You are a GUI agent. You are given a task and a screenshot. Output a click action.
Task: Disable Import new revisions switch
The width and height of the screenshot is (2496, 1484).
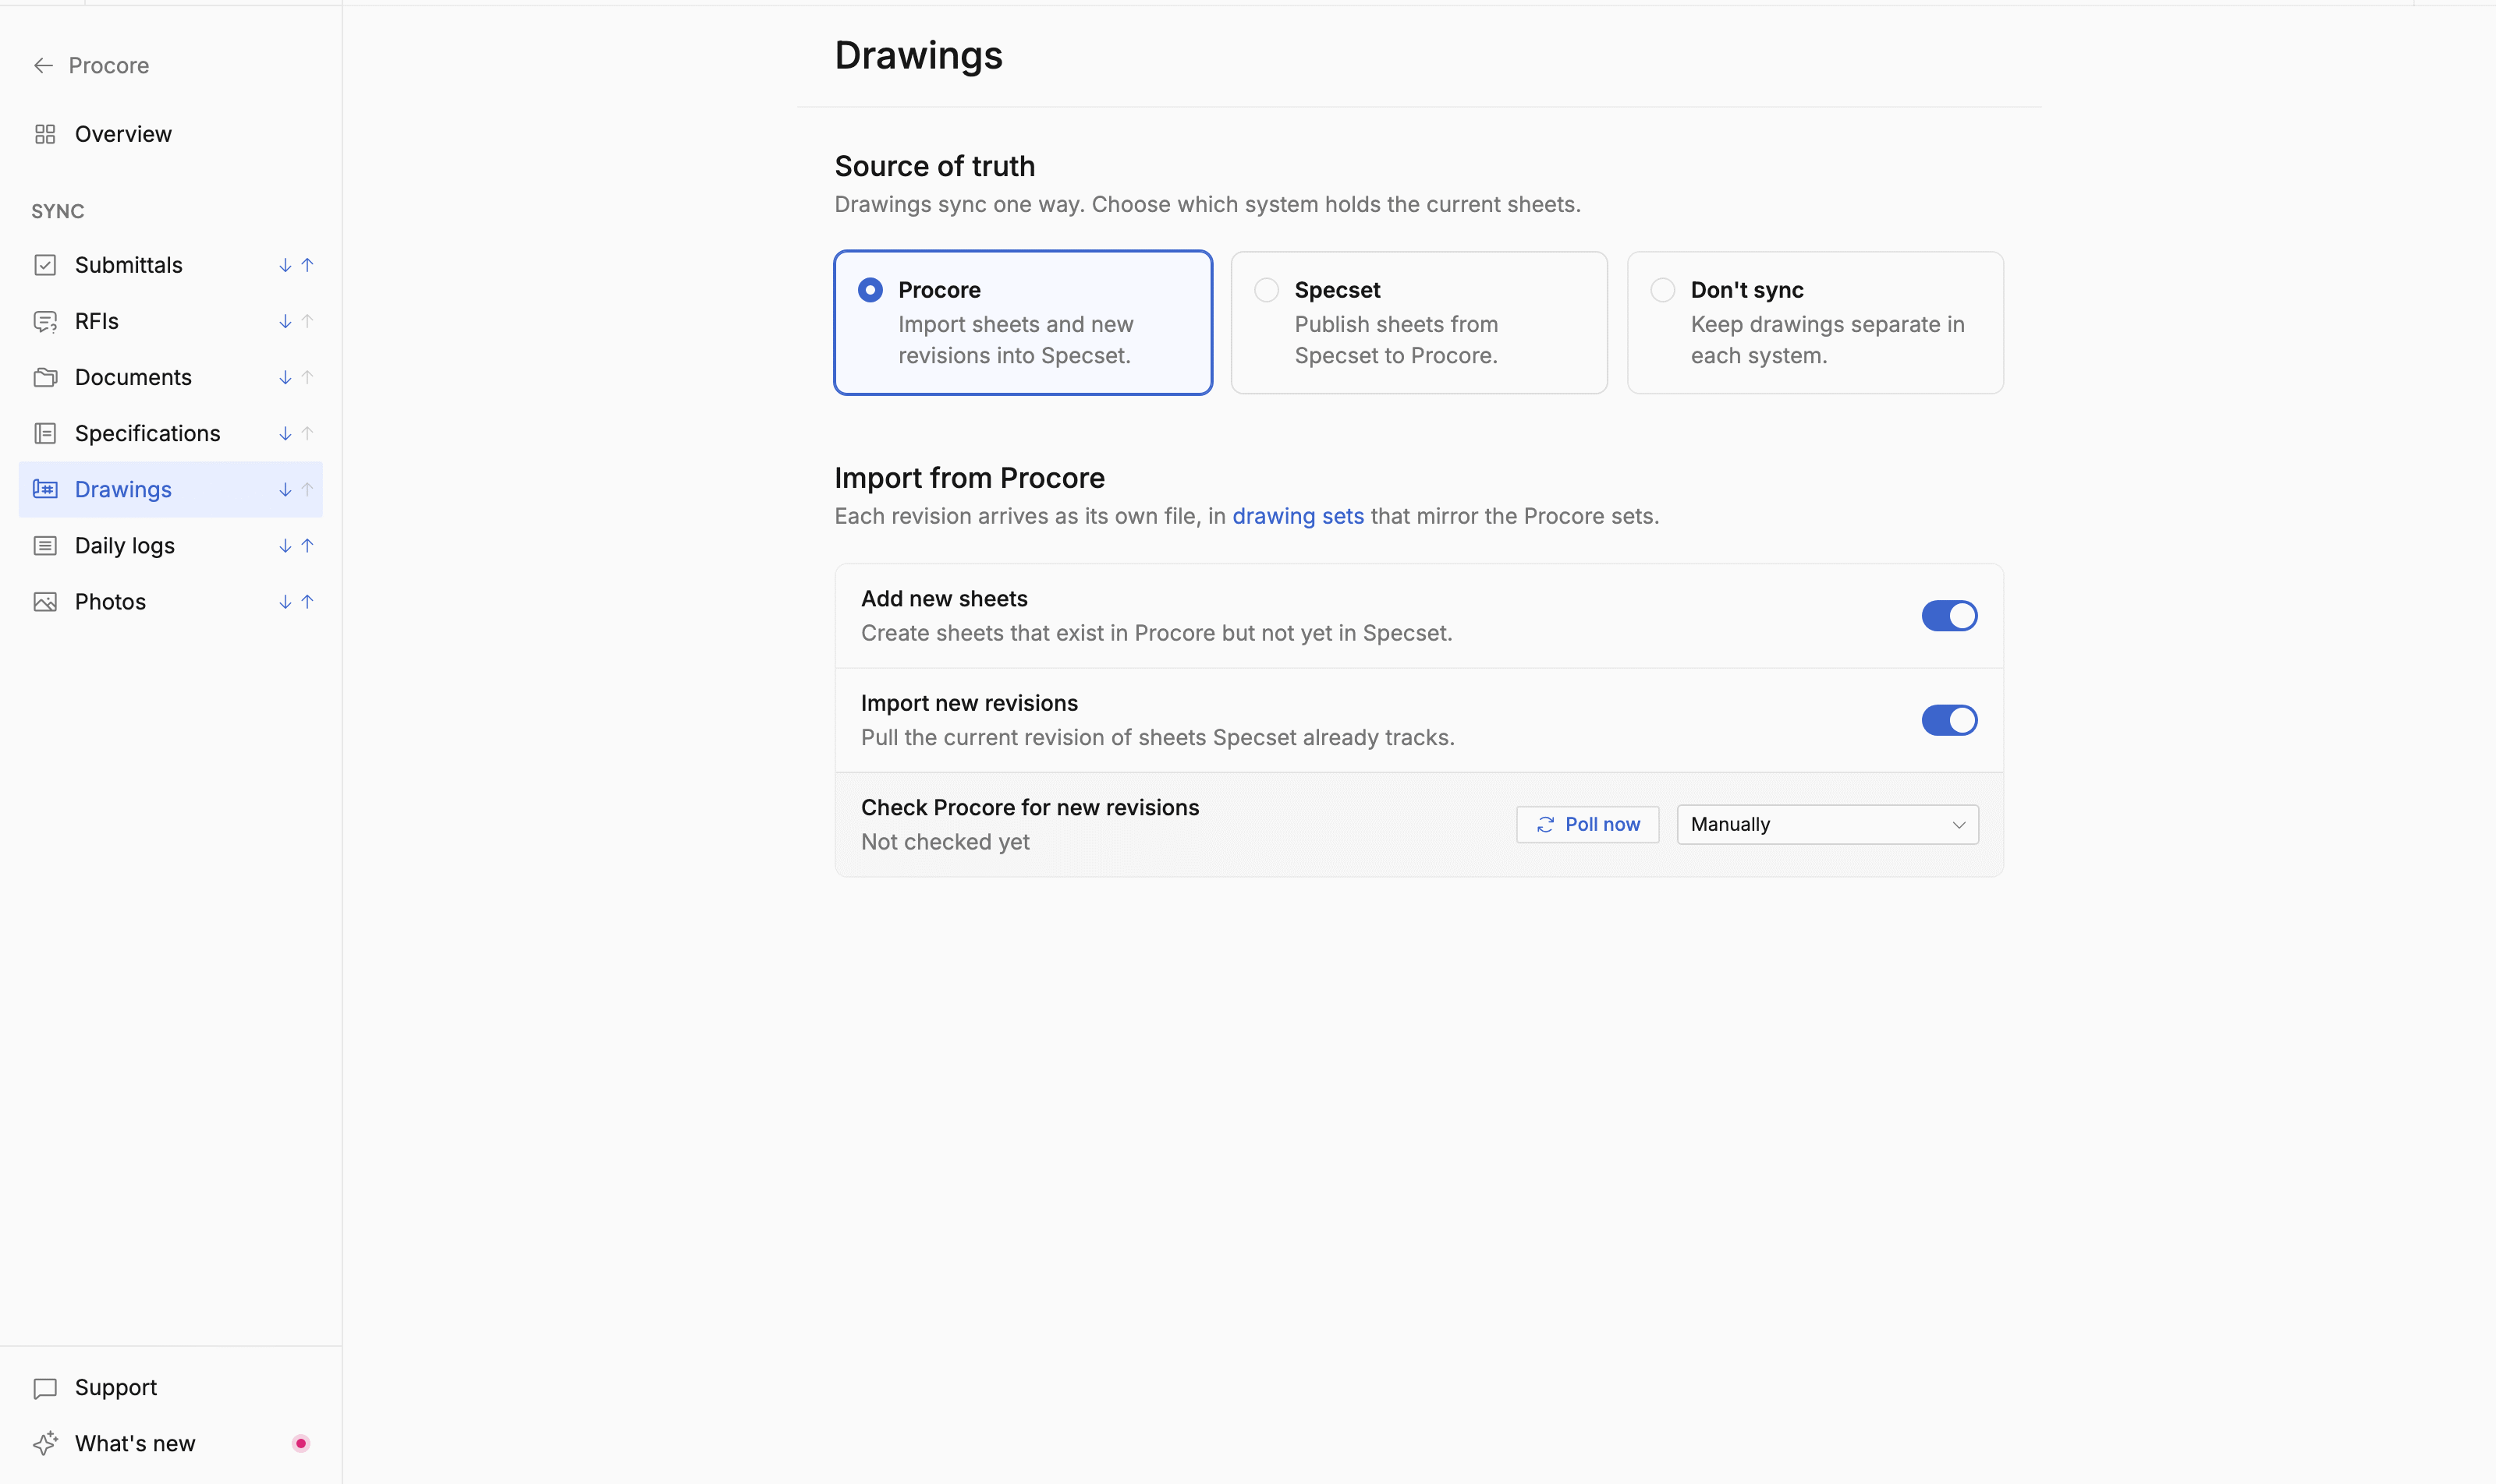click(x=1948, y=720)
